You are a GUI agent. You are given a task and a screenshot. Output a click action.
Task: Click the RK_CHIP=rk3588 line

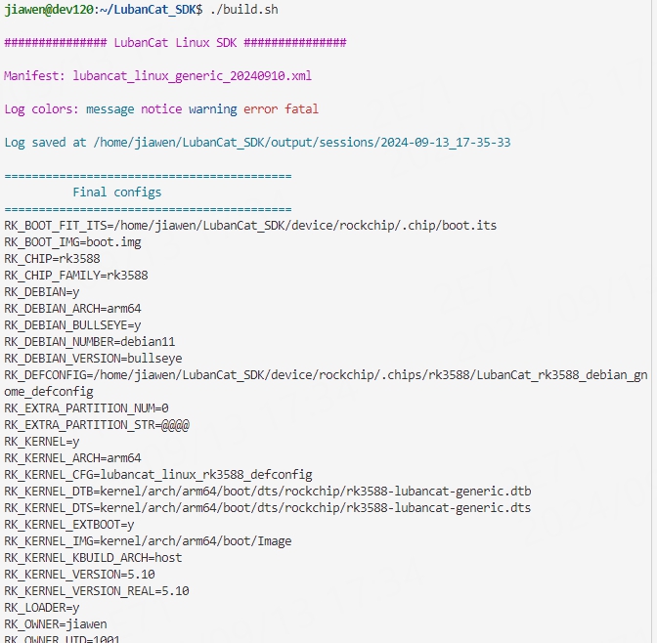pos(53,258)
